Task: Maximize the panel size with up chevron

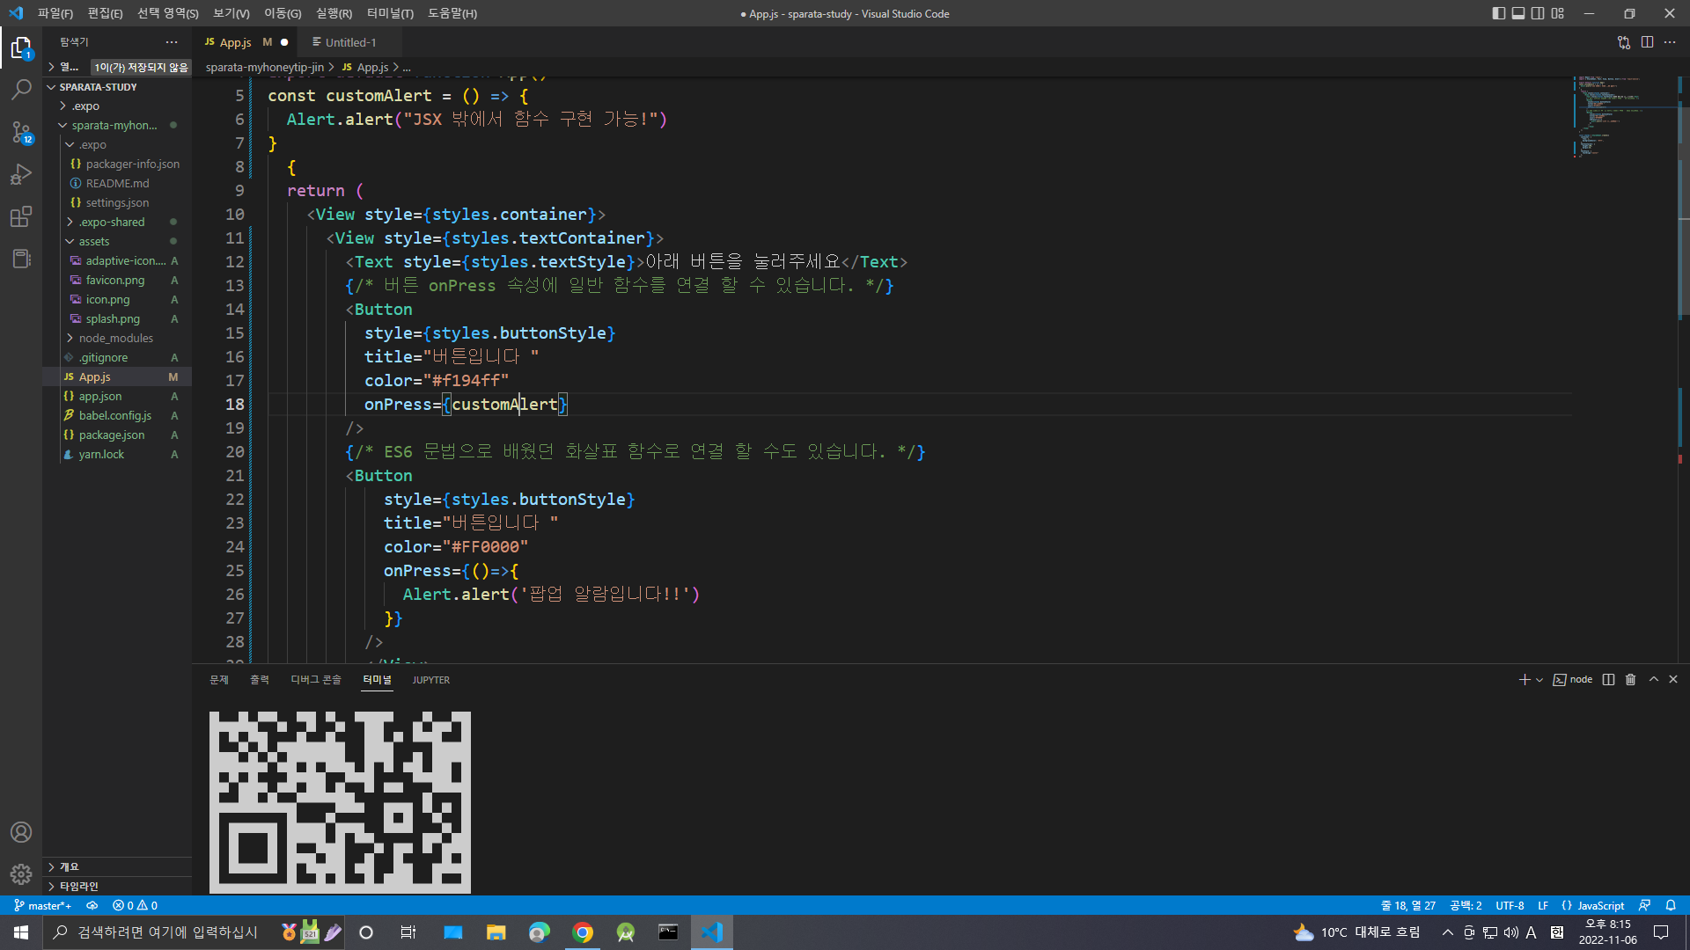Action: click(x=1654, y=680)
